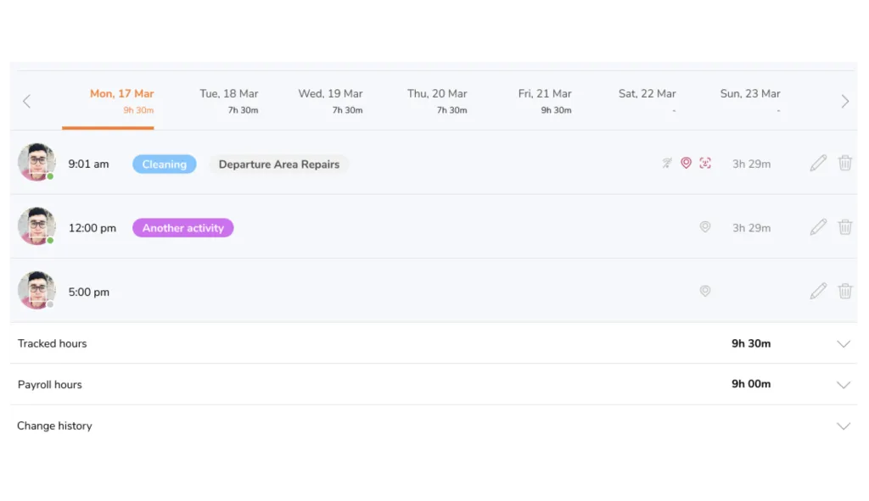Click the blue Cleaning activity tag
The image size is (869, 501).
tap(164, 164)
